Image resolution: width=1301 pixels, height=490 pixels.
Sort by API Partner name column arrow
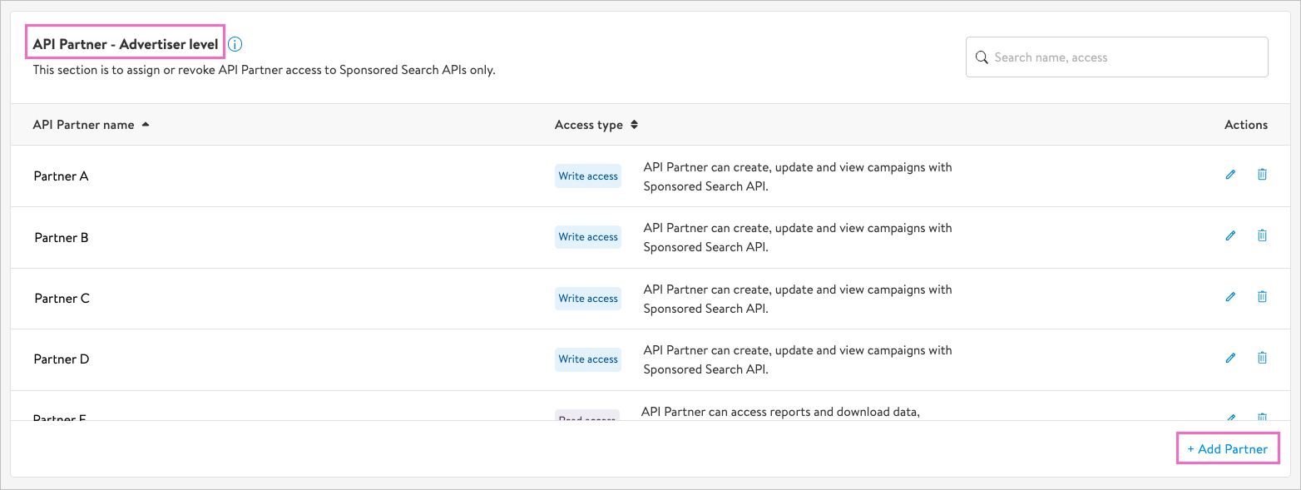(146, 125)
